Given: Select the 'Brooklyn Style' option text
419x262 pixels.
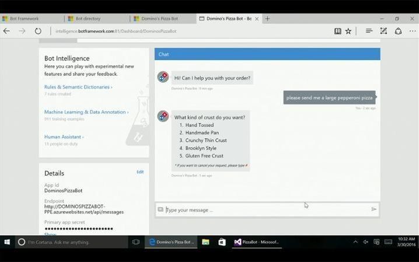Looking at the screenshot, I should click(x=201, y=148).
